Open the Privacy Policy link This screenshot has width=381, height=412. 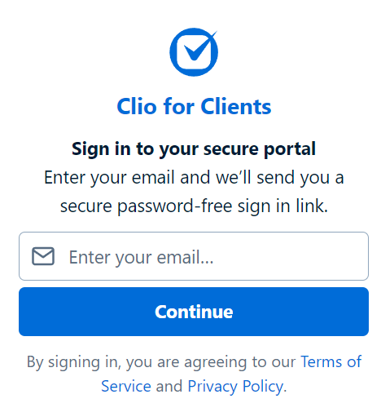point(235,386)
